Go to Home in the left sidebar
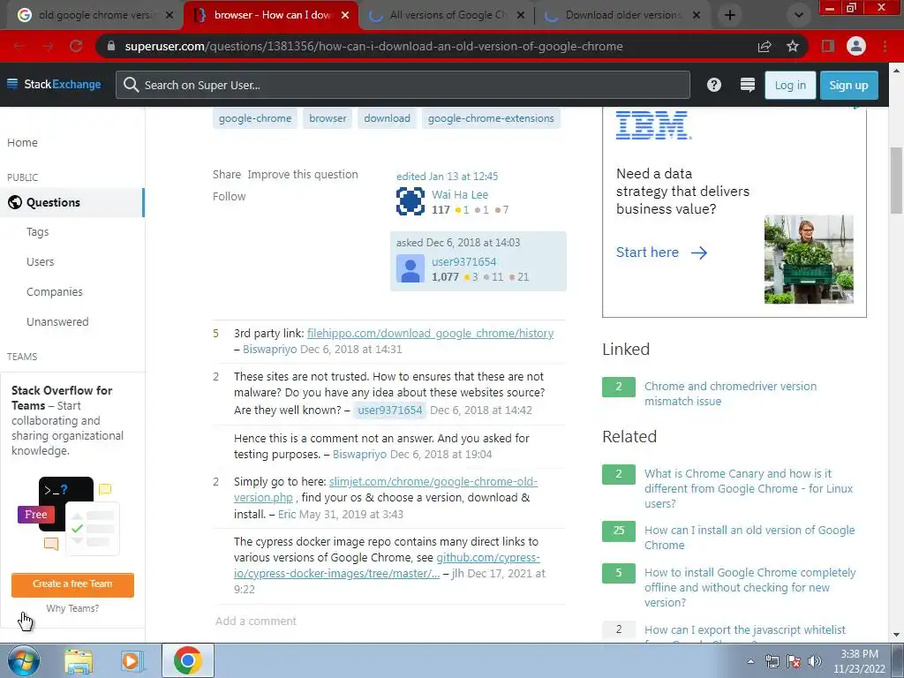The width and height of the screenshot is (904, 678). click(x=22, y=142)
